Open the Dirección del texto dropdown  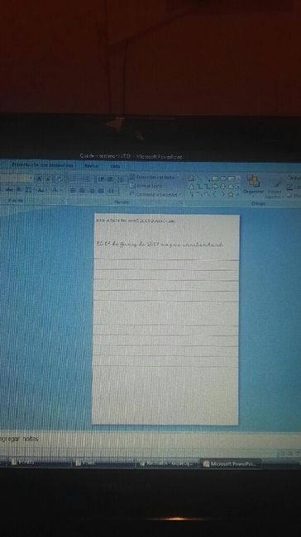click(155, 178)
